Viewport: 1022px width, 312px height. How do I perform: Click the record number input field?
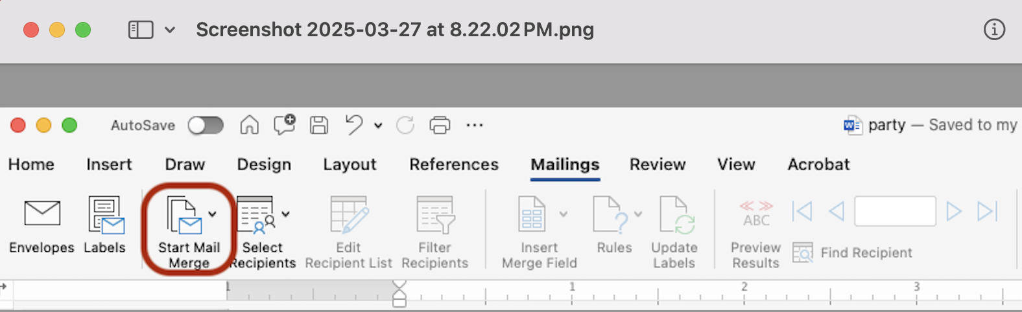click(x=896, y=212)
